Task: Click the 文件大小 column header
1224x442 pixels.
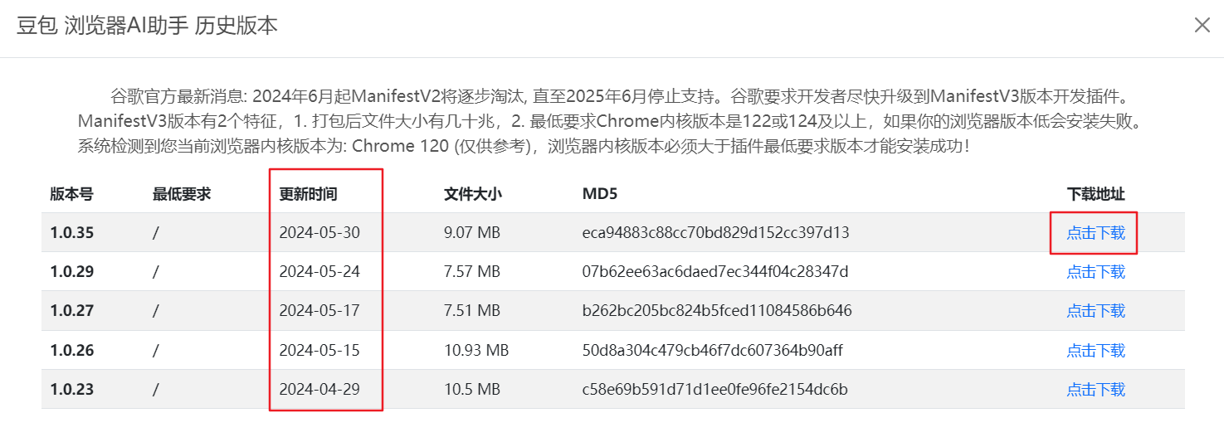Action: pyautogui.click(x=473, y=194)
